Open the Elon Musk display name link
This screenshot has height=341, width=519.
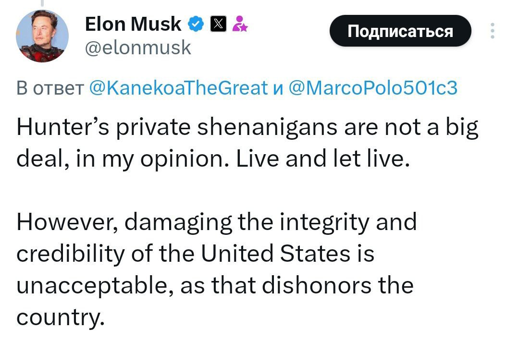133,24
